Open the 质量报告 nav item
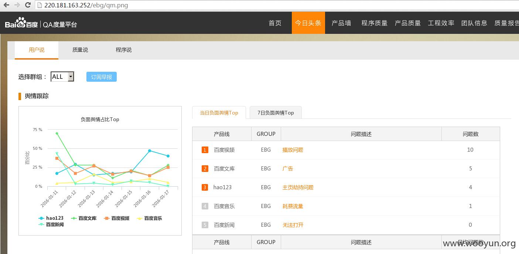Viewport: 519px width, 254px height. click(506, 23)
